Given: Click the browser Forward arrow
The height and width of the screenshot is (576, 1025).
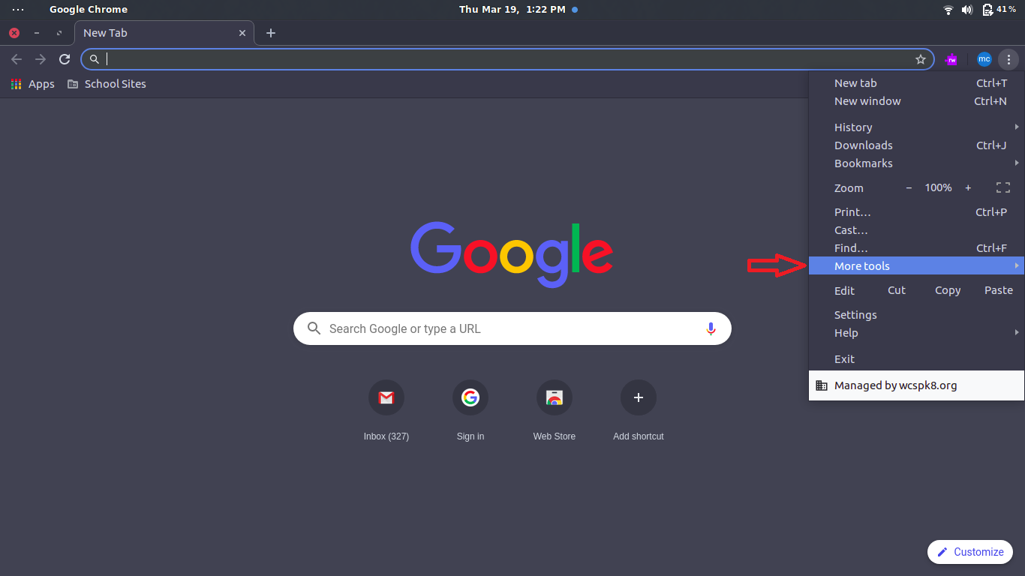Looking at the screenshot, I should coord(41,59).
